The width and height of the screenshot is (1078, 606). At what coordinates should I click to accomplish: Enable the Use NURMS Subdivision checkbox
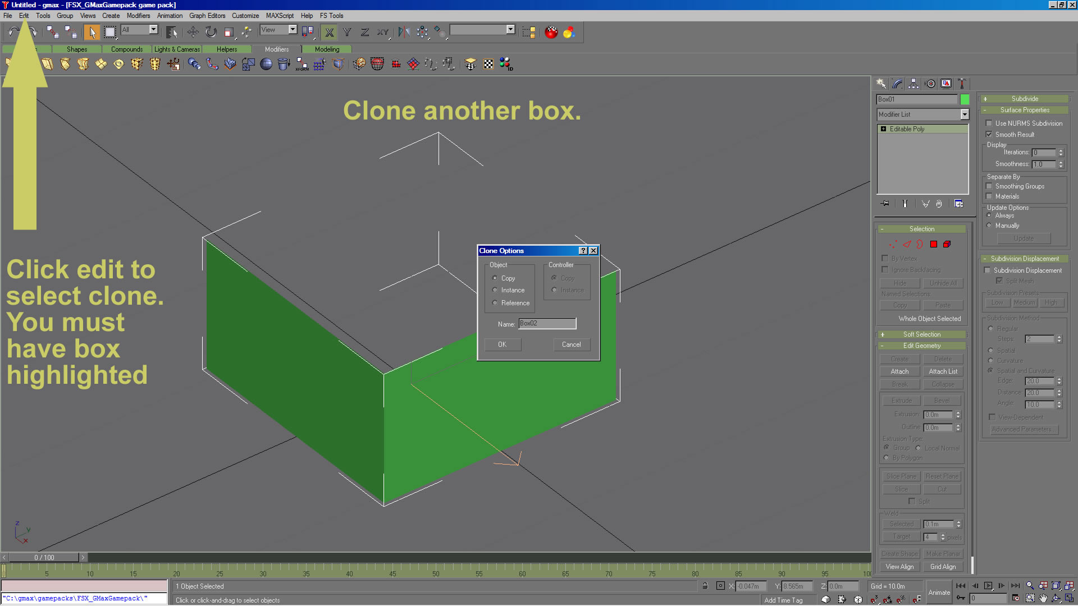pos(989,123)
